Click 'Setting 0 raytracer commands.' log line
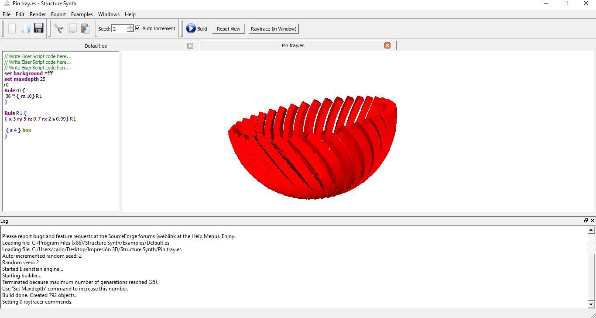The image size is (596, 318). [38, 302]
